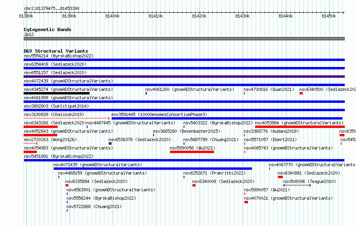Click nsv4054983 gnomAD variant label
Image resolution: width=356 pixels, height=226 pixels.
68,148
